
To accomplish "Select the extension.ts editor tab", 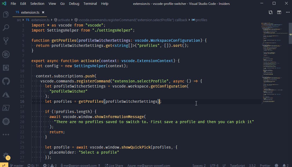I will click(30, 12).
